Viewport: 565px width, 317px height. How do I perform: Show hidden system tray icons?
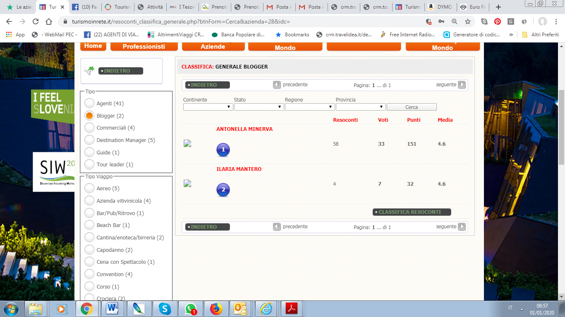click(522, 309)
